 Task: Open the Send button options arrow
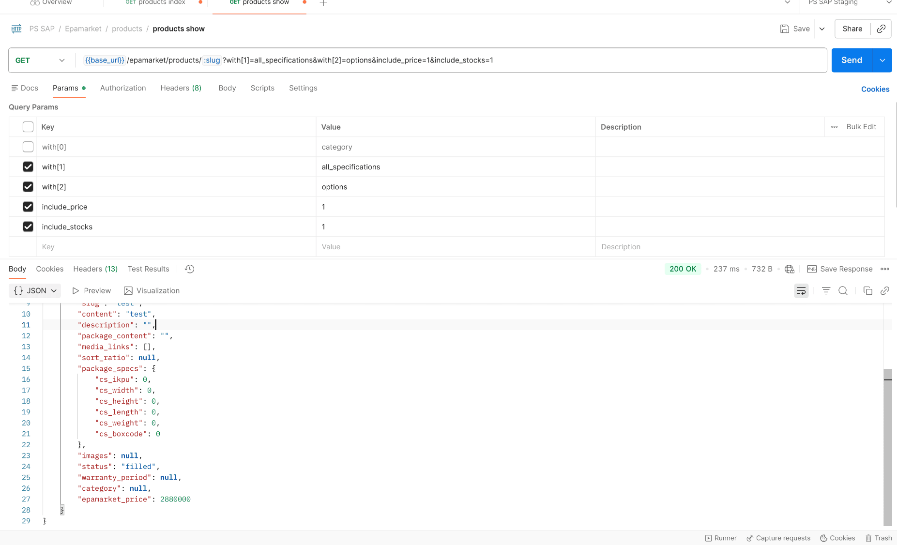pos(882,61)
